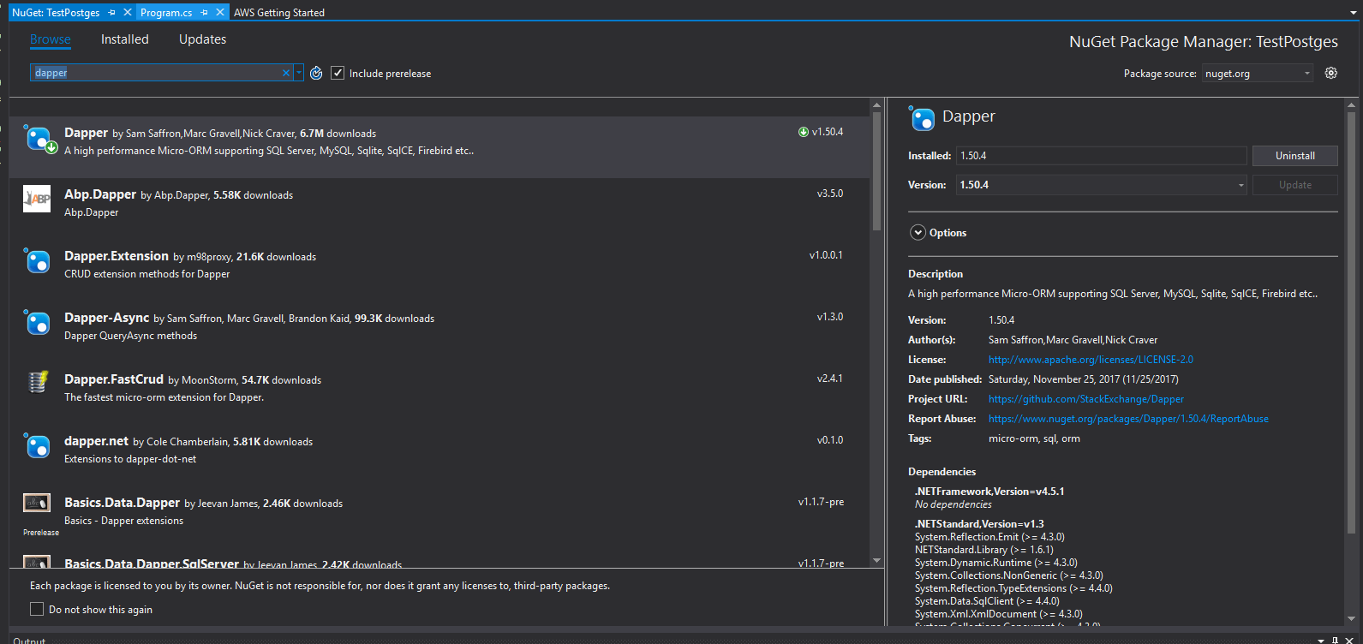This screenshot has height=644, width=1363.
Task: Switch to the Browse tab
Action: [x=51, y=39]
